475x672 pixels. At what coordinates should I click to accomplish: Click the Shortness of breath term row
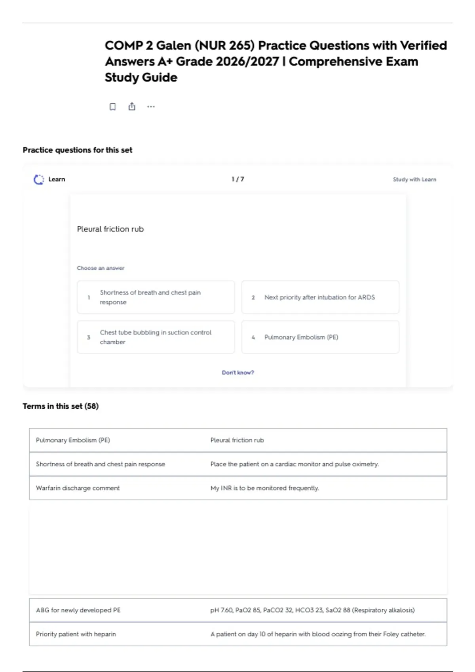(238, 464)
